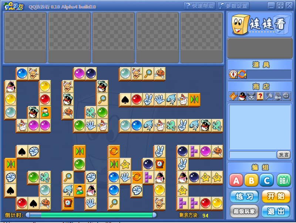The image size is (296, 223).
Task: Click the navy ball tile beside the top purple ball
Action: pos(91,74)
